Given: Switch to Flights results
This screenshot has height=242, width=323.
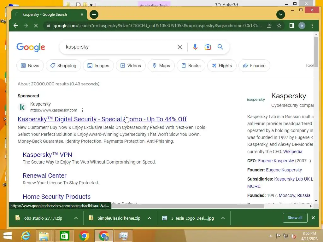Looking at the screenshot, I should [222, 66].
